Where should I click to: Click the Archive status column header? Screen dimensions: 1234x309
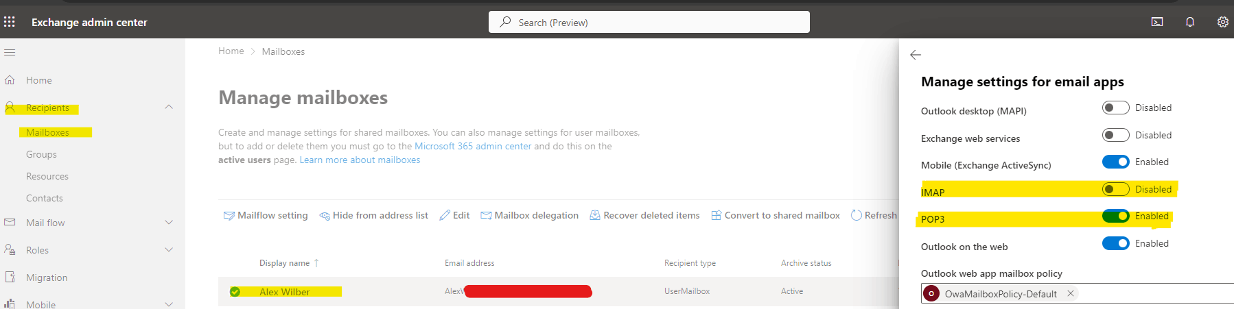(x=806, y=263)
